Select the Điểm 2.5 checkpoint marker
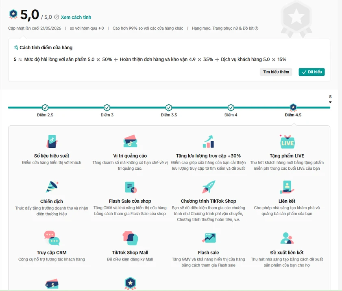This screenshot has height=291, width=342. pos(45,107)
